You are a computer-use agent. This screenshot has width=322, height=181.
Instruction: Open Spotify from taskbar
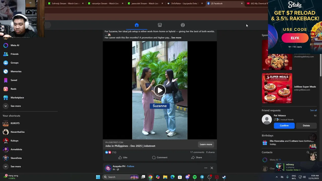point(195,177)
